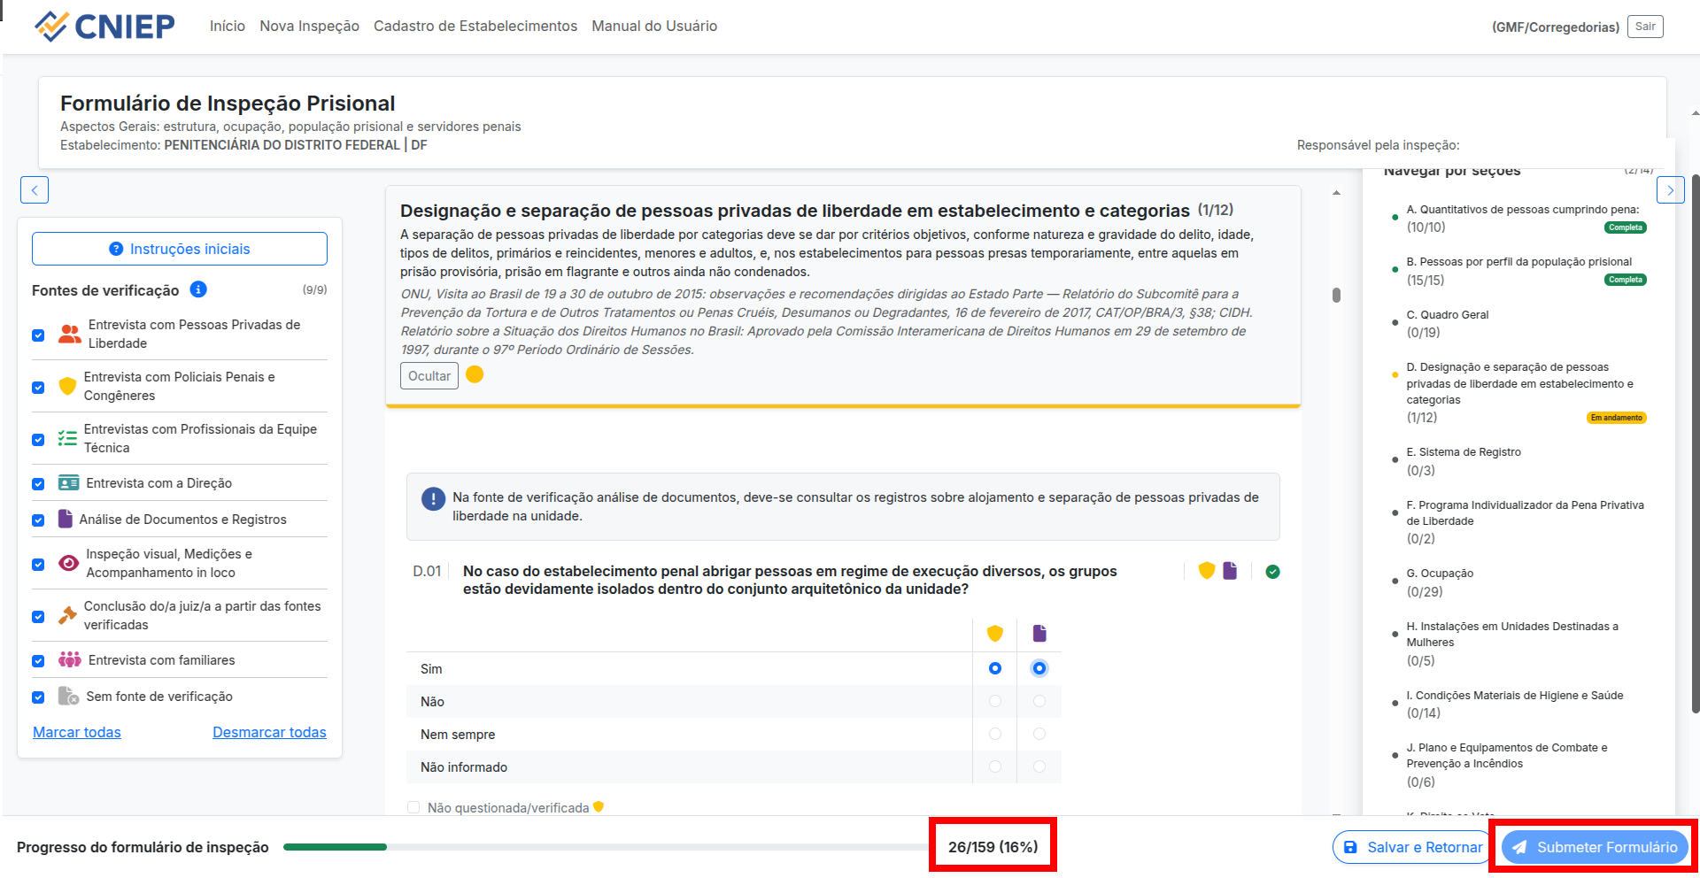Click the purple document icon next to question D.01

pos(1230,571)
